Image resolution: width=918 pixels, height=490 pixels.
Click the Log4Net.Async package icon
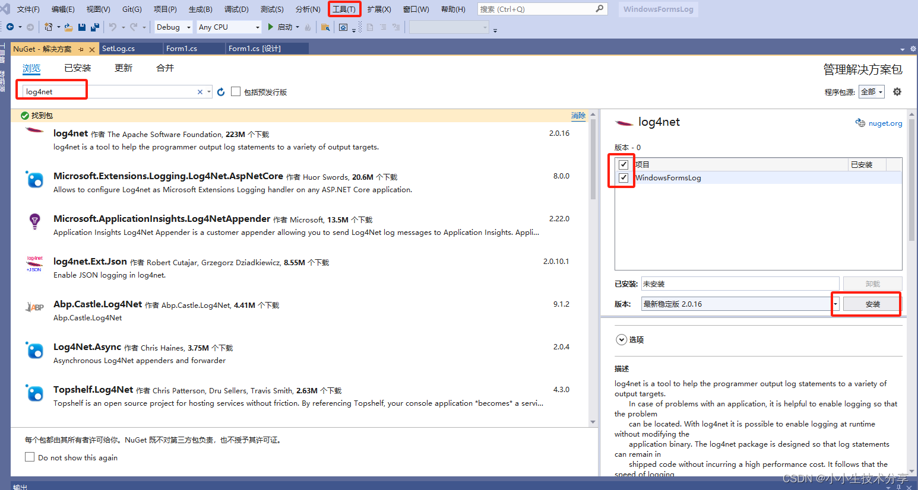click(x=34, y=350)
